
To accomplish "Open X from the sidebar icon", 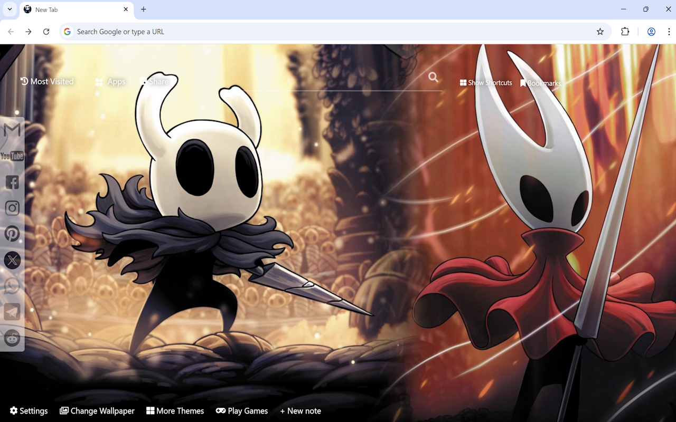I will pyautogui.click(x=12, y=260).
